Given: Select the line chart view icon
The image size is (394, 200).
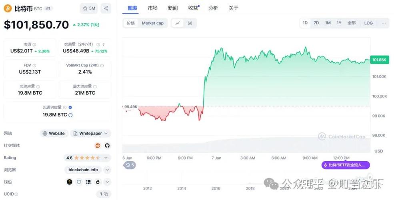Looking at the screenshot, I should coord(178,23).
